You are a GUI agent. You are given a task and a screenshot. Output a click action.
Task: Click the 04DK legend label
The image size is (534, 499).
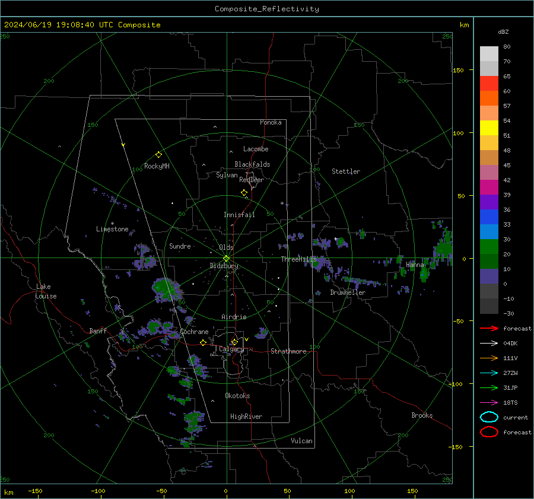coord(510,344)
